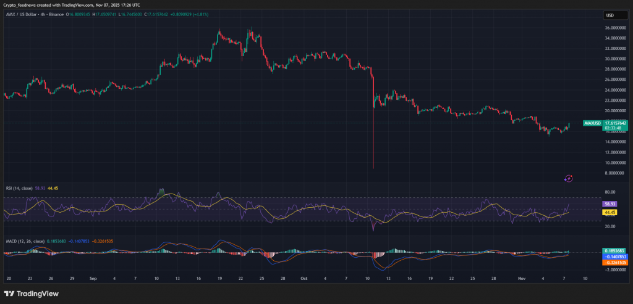The image size is (633, 304).
Task: Click the green 0.1853683 MACD axis tag
Action: coord(616,250)
